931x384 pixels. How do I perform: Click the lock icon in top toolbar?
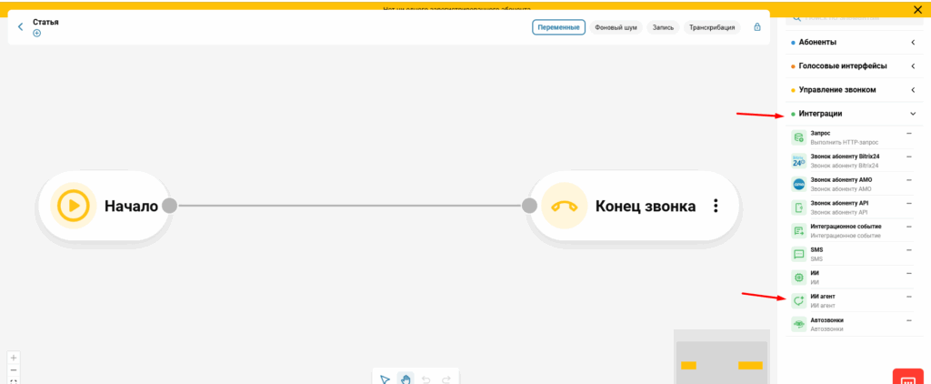(756, 27)
